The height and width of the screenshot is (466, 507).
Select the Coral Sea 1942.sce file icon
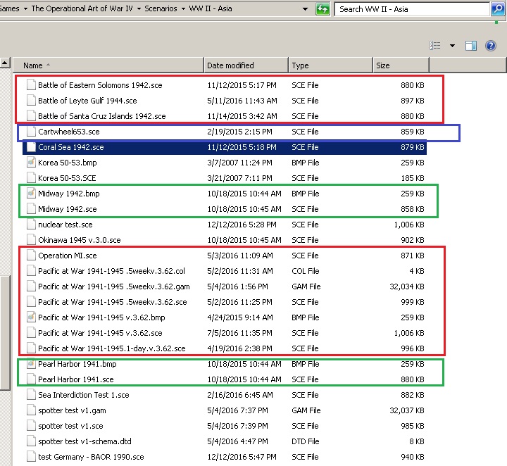click(31, 147)
